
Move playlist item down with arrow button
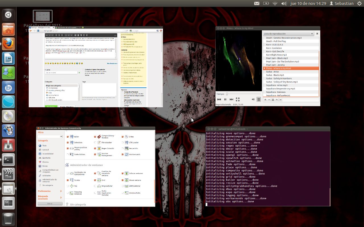pyautogui.click(x=280, y=100)
